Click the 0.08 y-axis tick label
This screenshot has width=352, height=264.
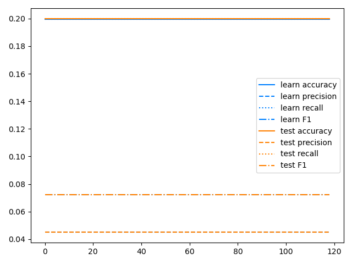click(17, 184)
